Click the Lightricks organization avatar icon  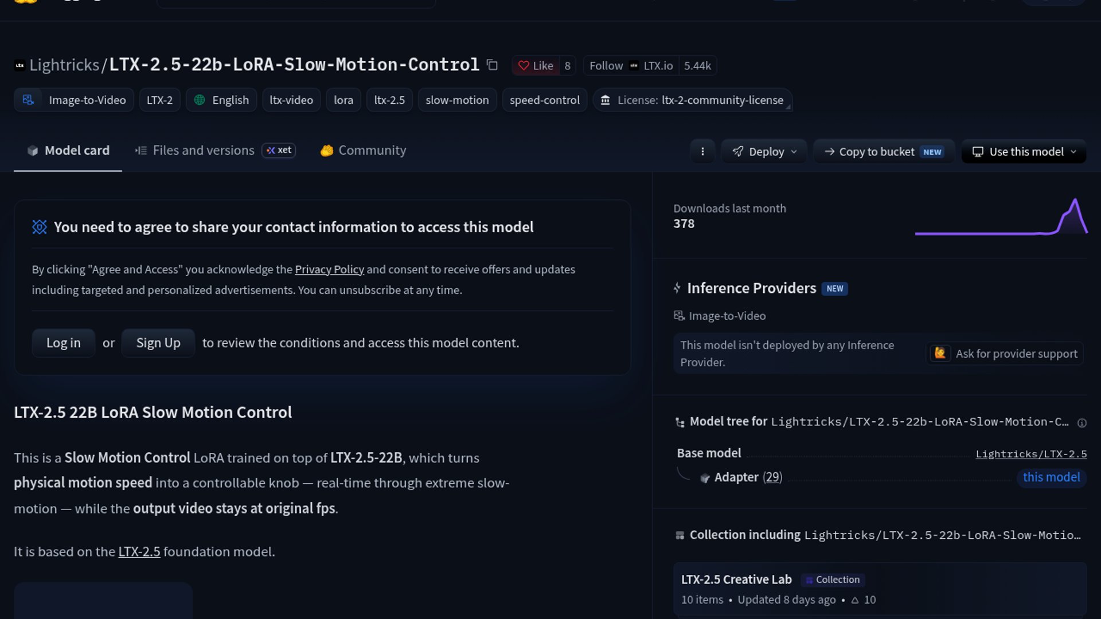(x=19, y=65)
